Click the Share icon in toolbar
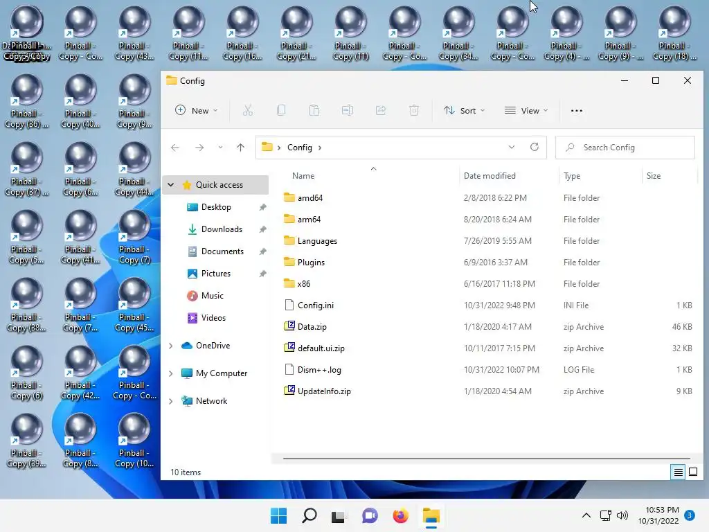This screenshot has width=709, height=532. click(x=381, y=110)
